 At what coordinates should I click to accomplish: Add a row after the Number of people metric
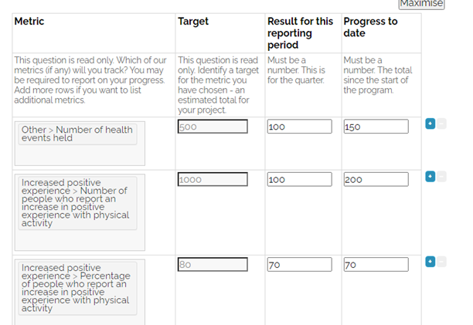[430, 177]
